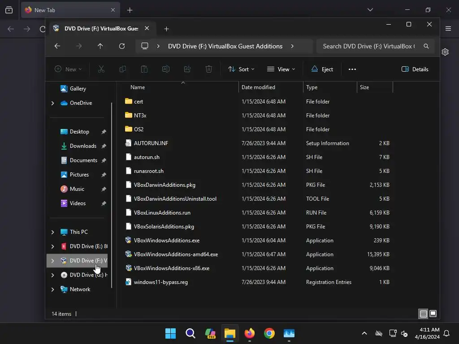The image size is (459, 344).
Task: Select NT3x folder row
Action: pyautogui.click(x=258, y=115)
